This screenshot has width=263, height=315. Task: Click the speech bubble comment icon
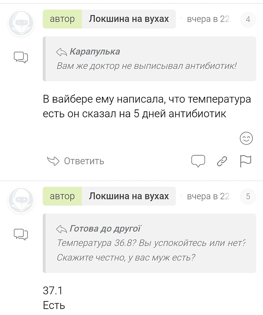click(x=198, y=161)
